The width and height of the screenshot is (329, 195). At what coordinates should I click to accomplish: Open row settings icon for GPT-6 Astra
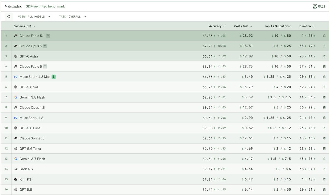coord(324,56)
